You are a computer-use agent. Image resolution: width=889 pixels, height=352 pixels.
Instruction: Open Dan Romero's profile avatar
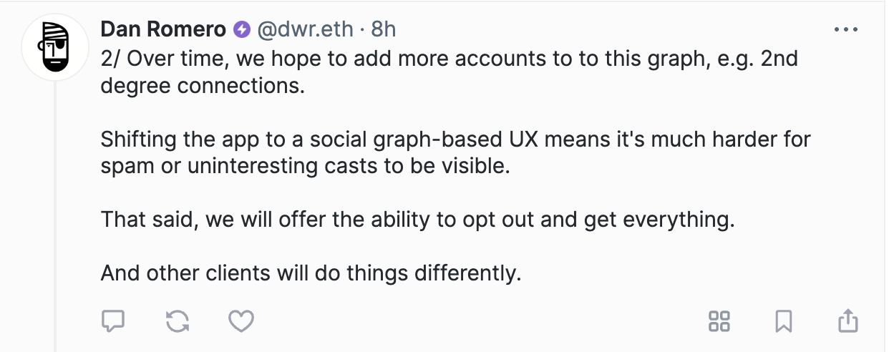tap(56, 47)
